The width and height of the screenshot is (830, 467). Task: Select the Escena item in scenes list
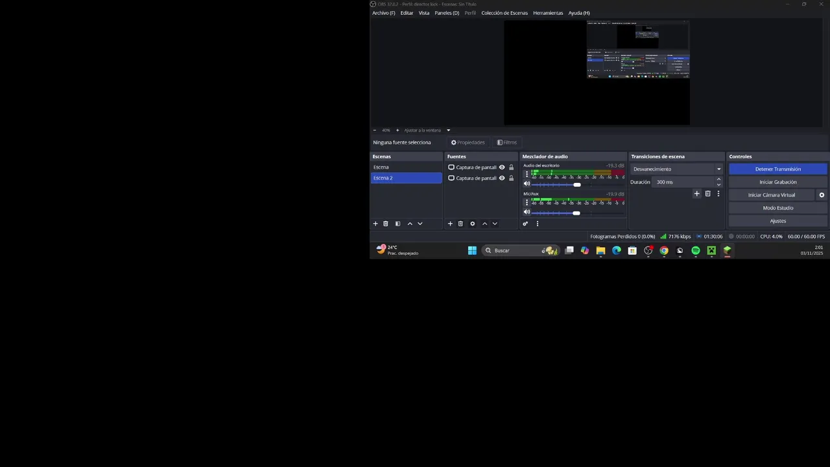point(407,167)
